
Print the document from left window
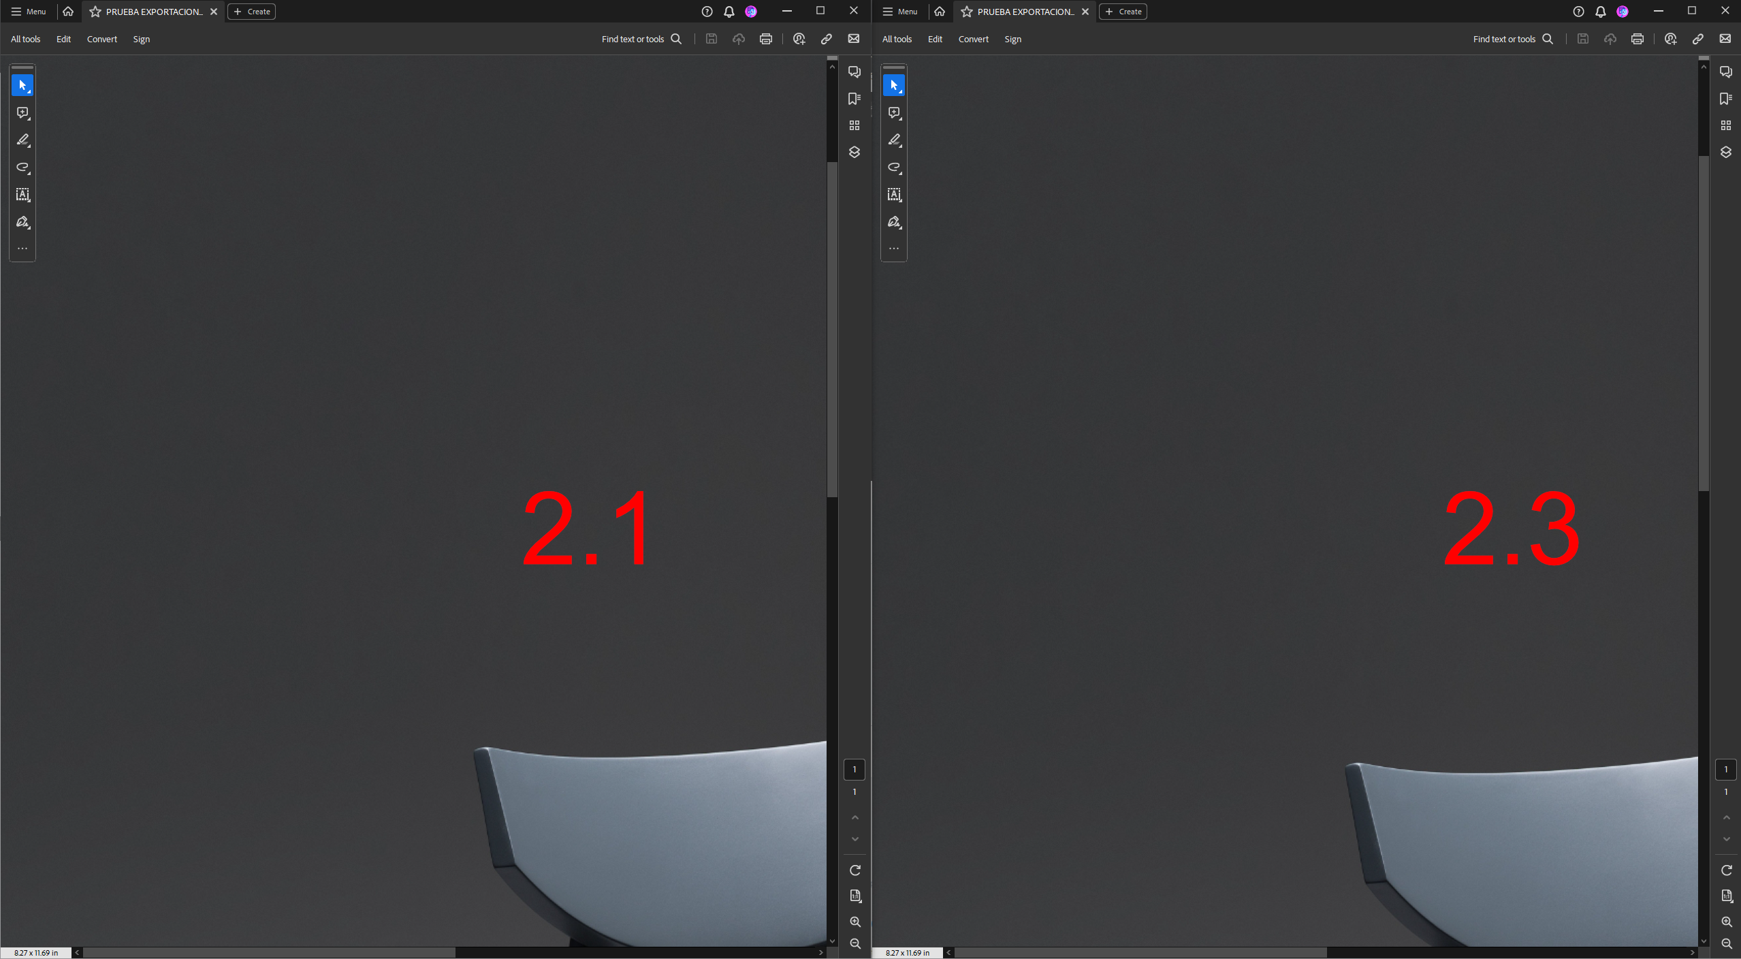click(x=766, y=39)
